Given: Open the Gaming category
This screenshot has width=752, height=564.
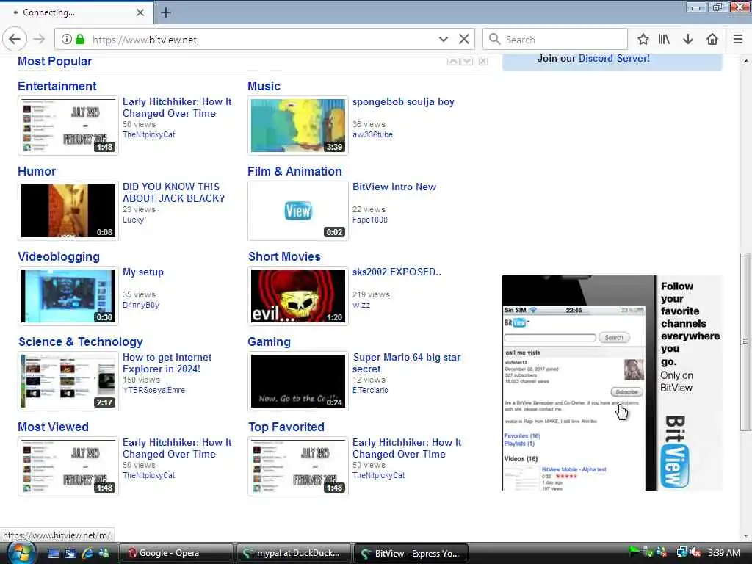Looking at the screenshot, I should (x=269, y=341).
